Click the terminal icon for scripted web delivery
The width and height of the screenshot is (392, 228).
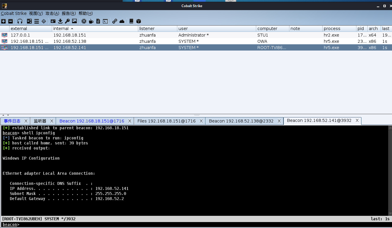[x=105, y=21]
